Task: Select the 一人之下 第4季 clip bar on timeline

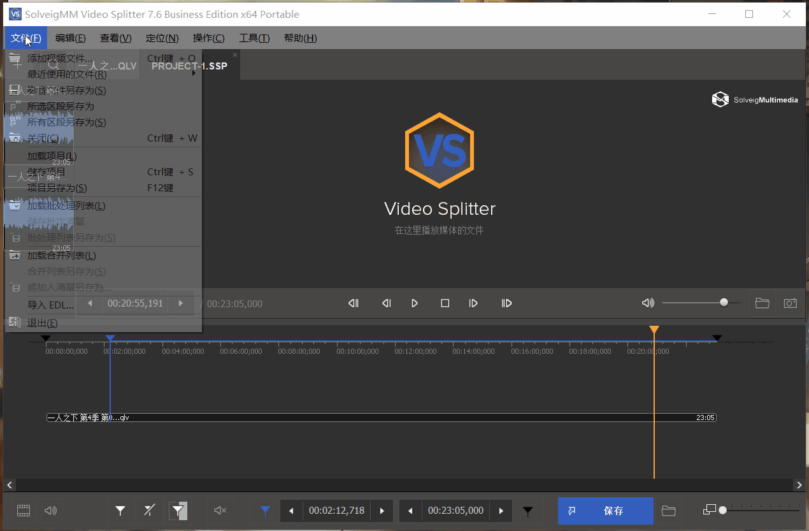Action: click(x=382, y=418)
